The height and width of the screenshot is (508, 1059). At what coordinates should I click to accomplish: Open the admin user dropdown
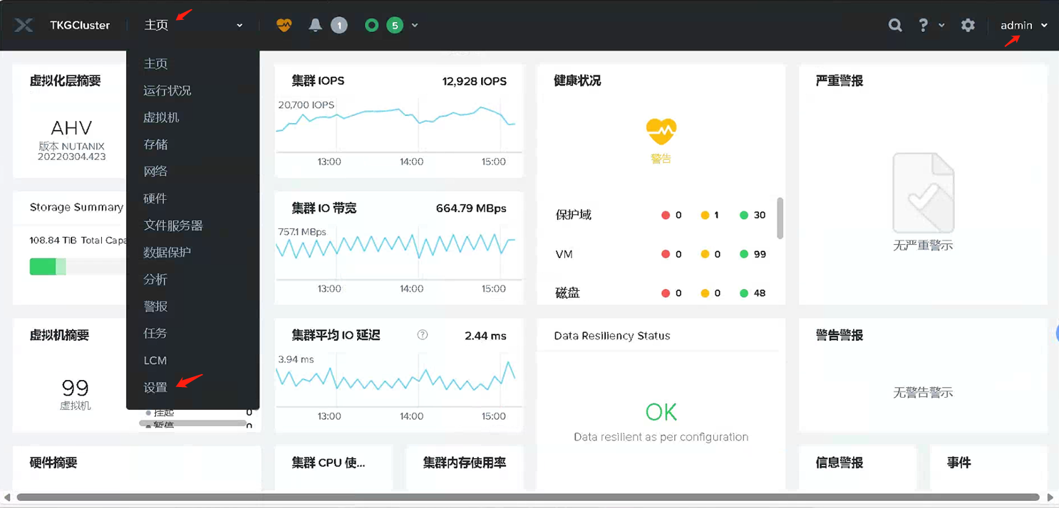point(1024,25)
